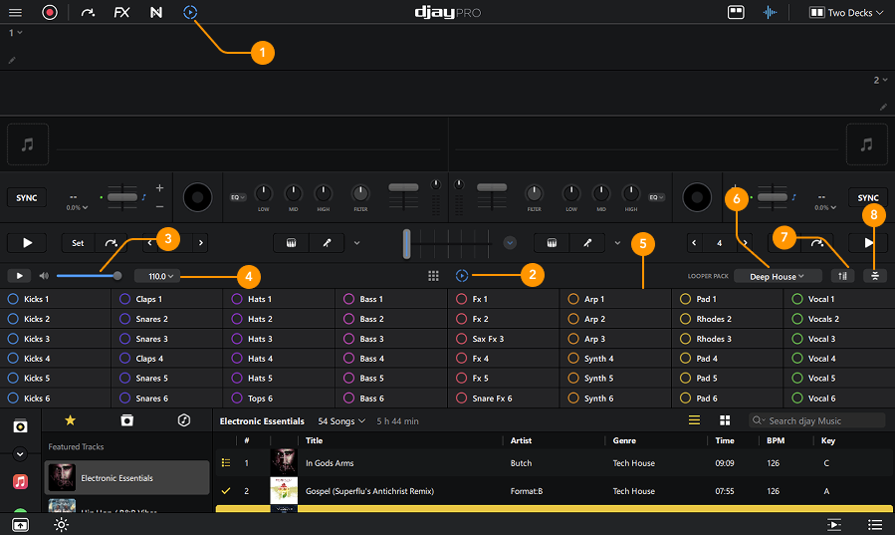The image size is (895, 535).
Task: Click the waveform icon in top bar
Action: click(769, 13)
